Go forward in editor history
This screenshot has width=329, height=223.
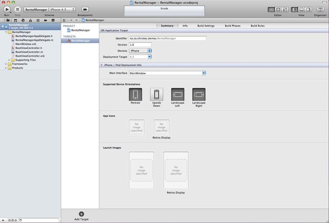tap(76, 20)
